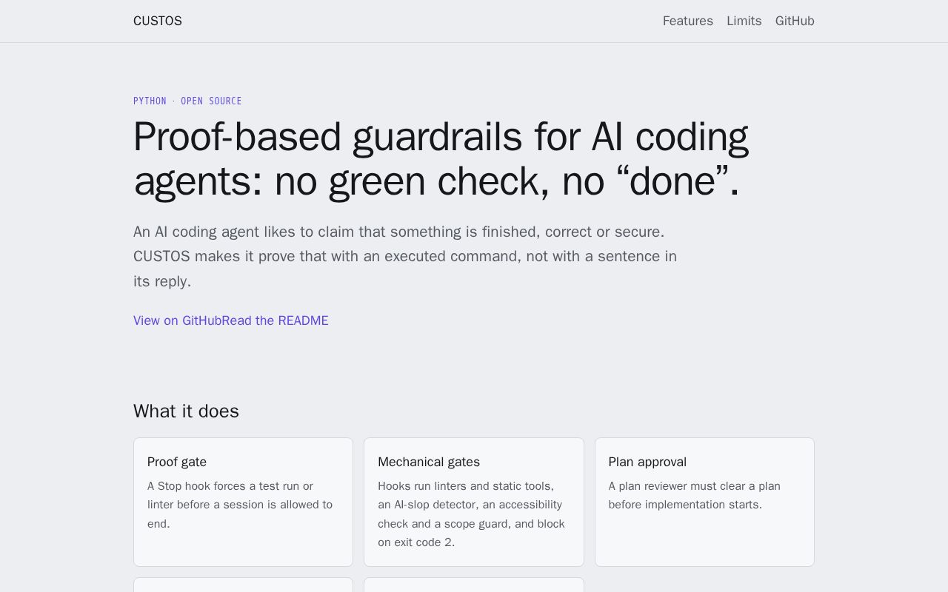Click the View on GitHub link
Screen dimensions: 948x592
coord(178,320)
